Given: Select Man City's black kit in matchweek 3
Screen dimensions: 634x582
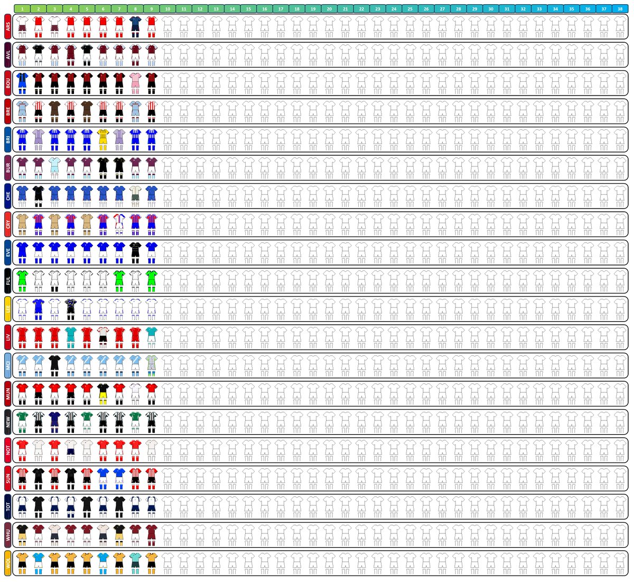Looking at the screenshot, I should (x=54, y=367).
